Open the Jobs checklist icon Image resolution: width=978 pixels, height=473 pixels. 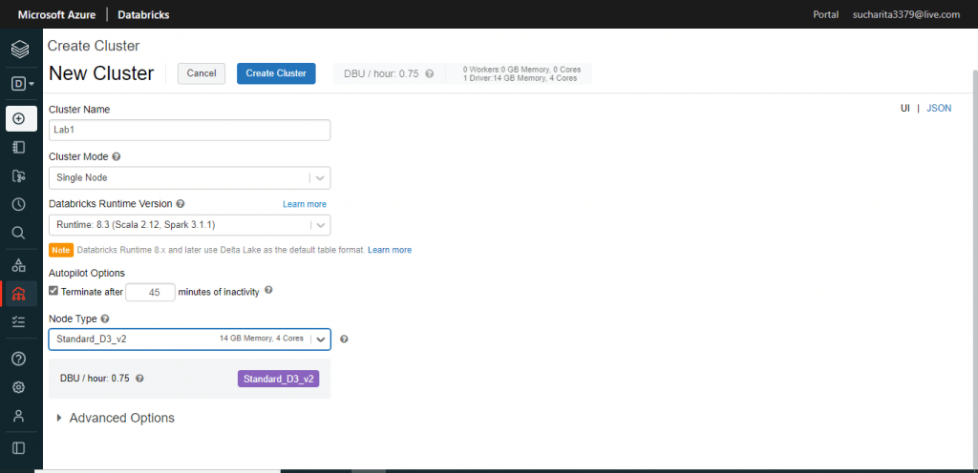pos(19,321)
